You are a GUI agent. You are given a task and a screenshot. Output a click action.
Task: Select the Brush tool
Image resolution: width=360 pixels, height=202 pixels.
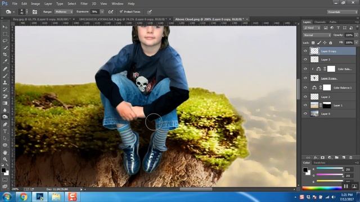pos(5,76)
